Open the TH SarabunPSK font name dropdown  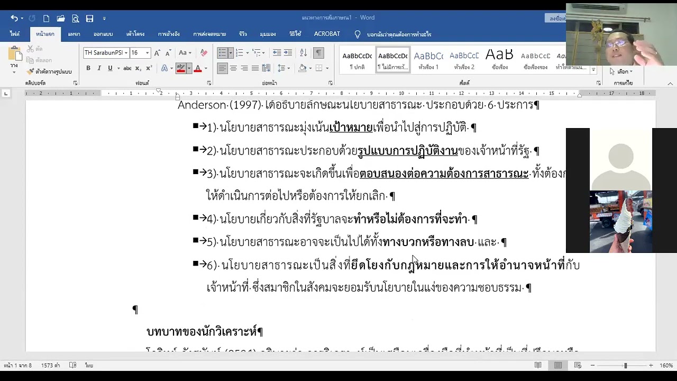126,53
